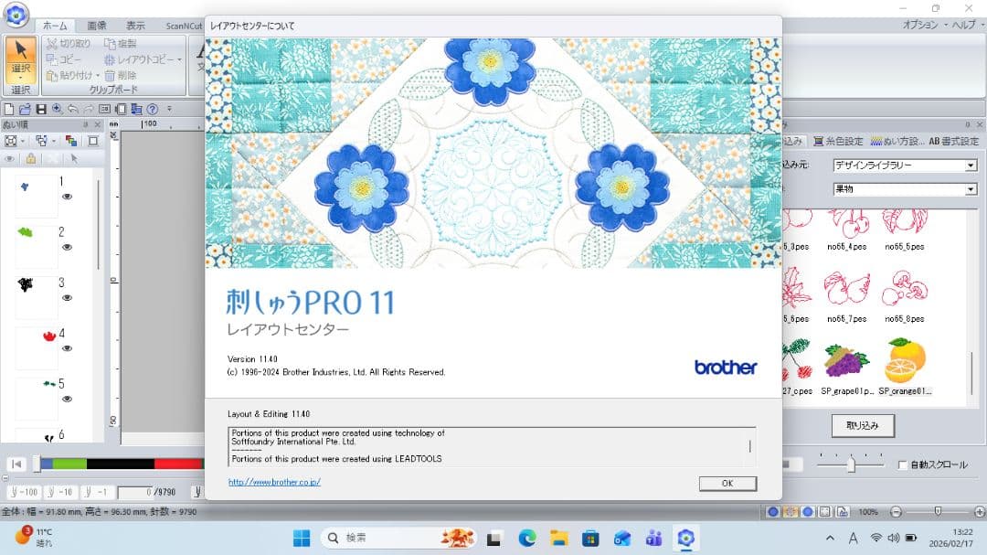Jump to stitch simulator start button

(x=17, y=464)
